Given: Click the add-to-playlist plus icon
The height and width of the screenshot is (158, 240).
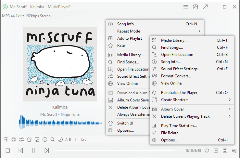Looking at the screenshot, I should (216, 151).
